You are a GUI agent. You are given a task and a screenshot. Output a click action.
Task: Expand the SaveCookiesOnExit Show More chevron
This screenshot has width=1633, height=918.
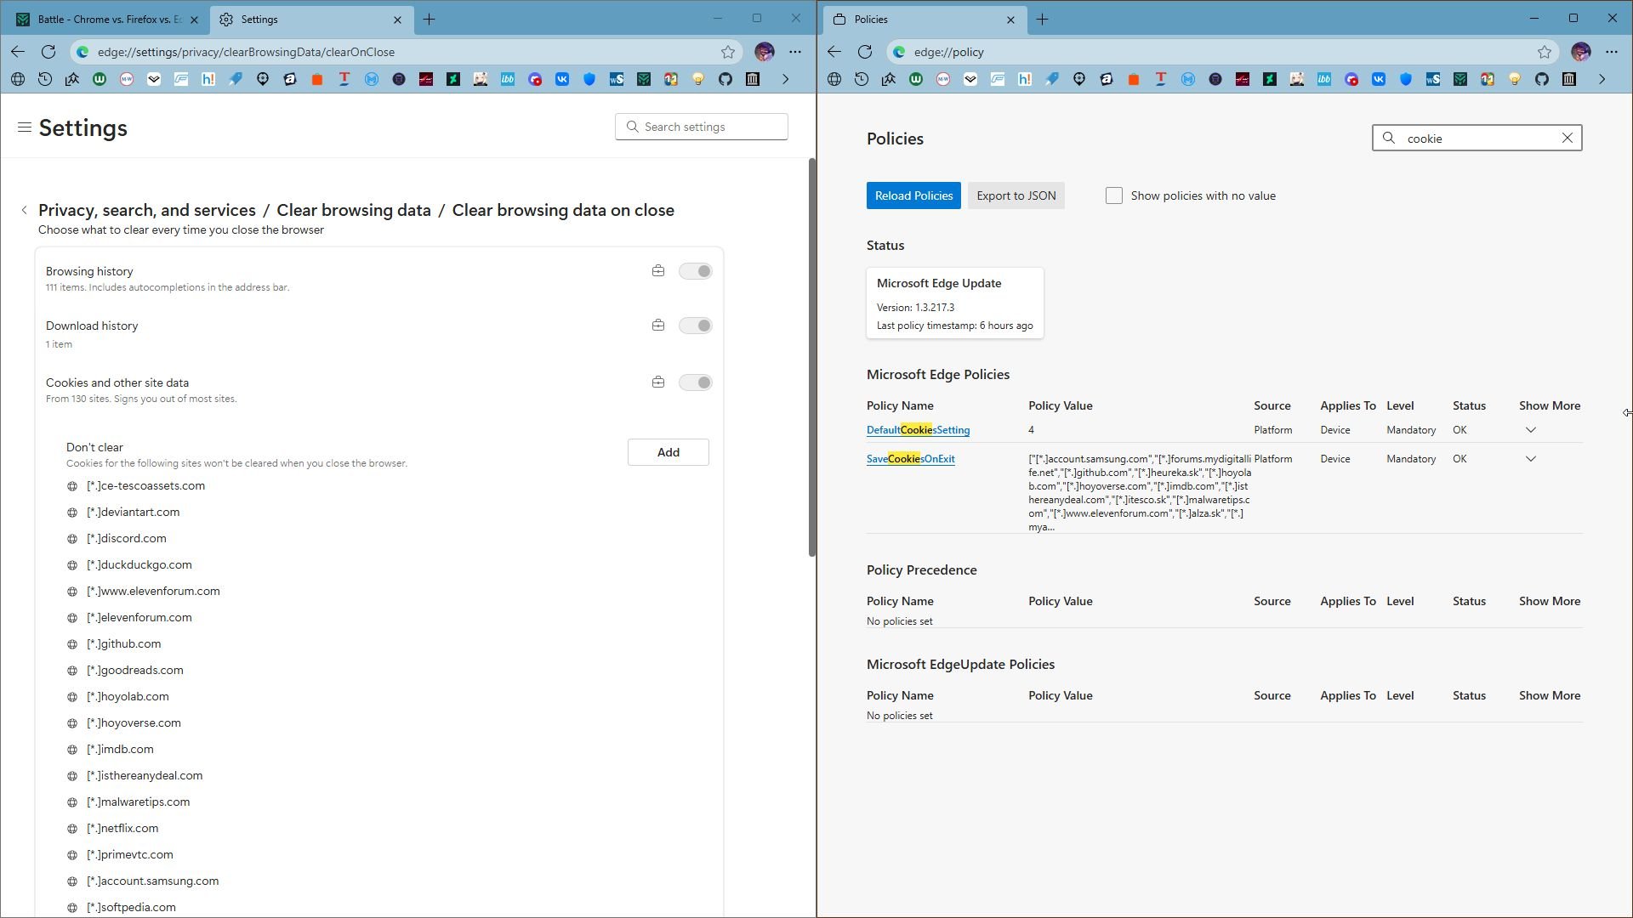point(1531,459)
